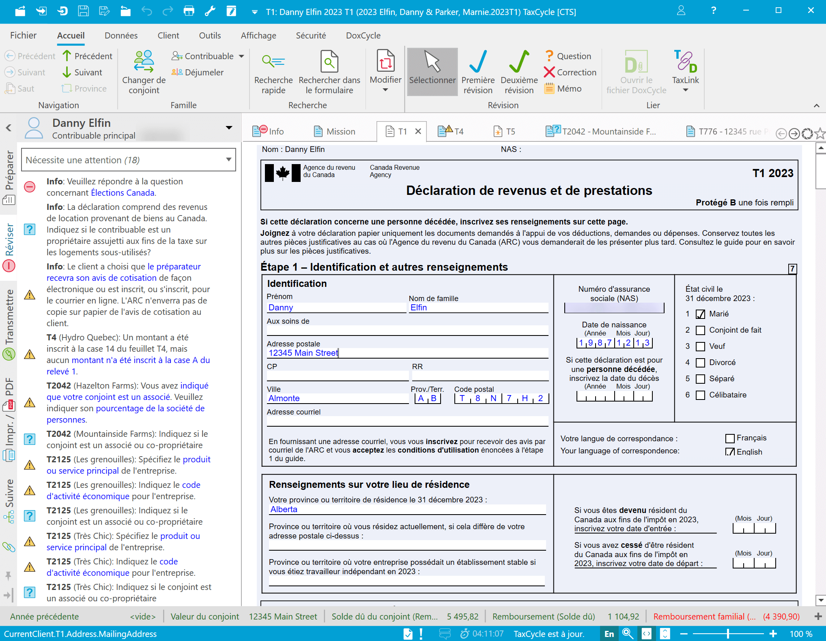The height and width of the screenshot is (641, 826).
Task: Collapse the left sidebar chevron
Action: 9,128
